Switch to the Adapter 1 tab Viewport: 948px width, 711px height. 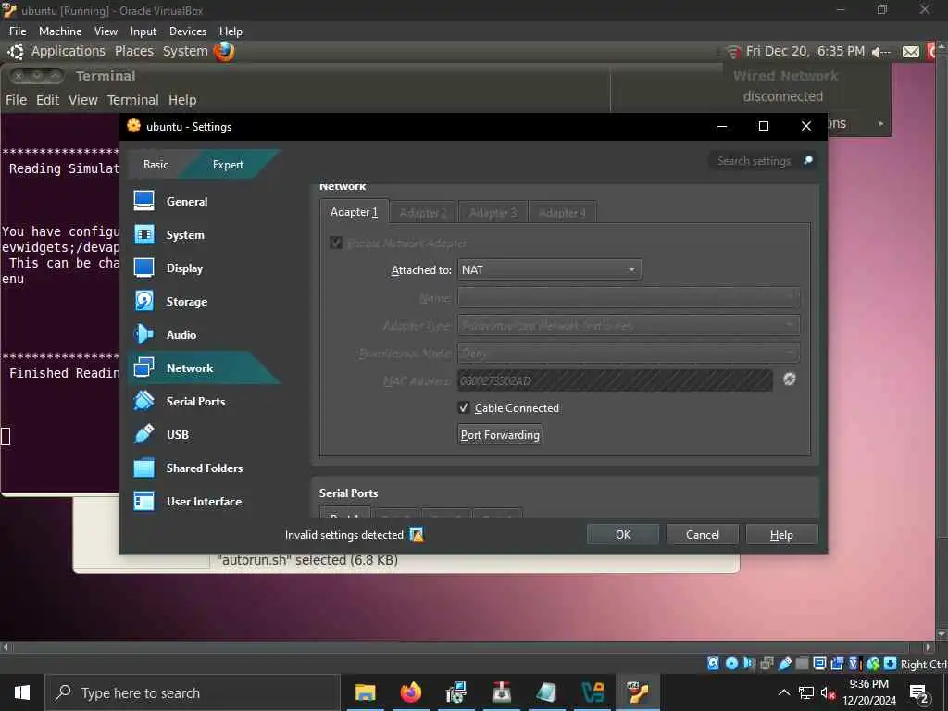[354, 212]
